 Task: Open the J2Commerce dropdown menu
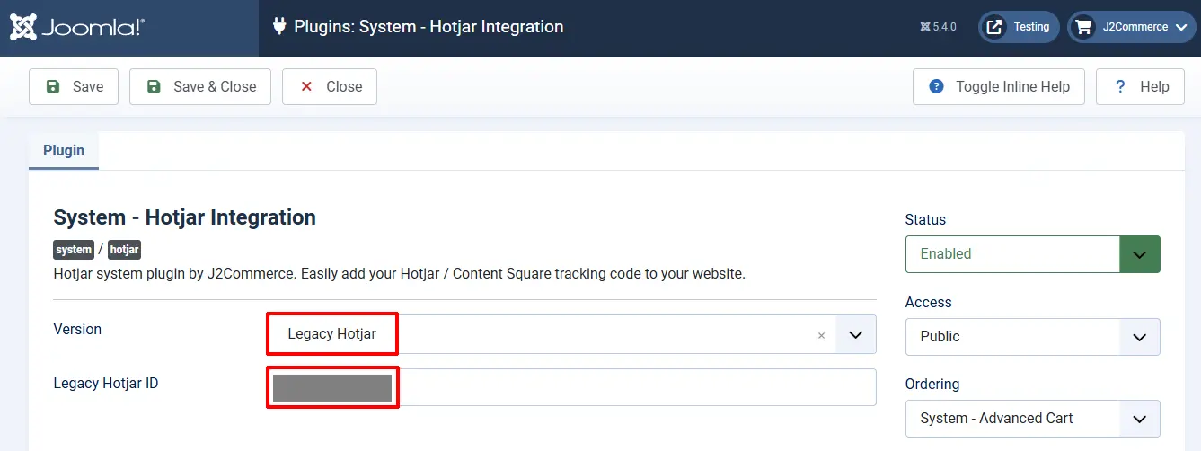[1133, 27]
